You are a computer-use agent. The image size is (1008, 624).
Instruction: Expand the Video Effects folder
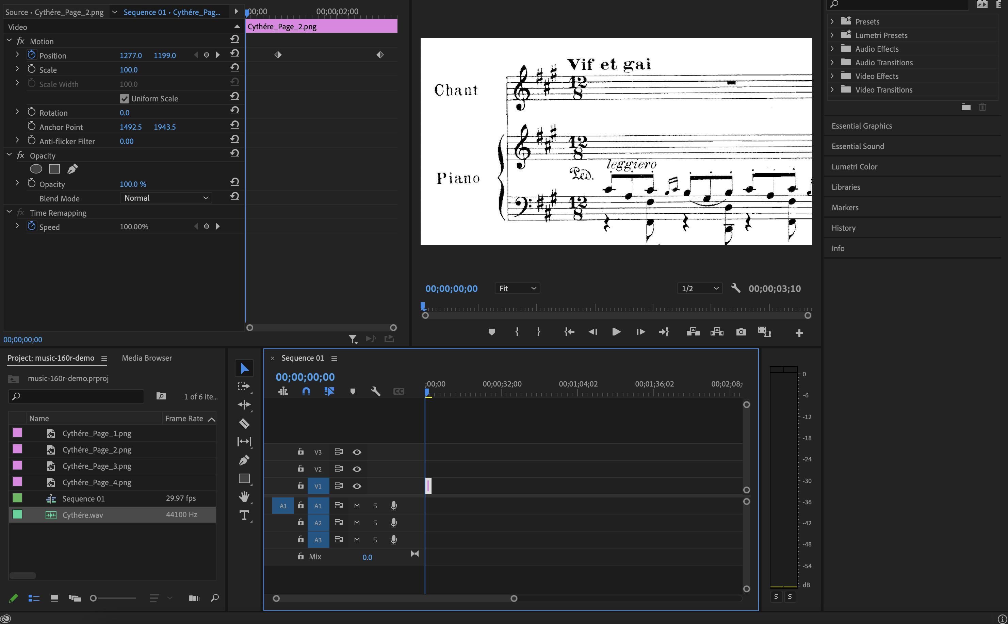(x=832, y=76)
